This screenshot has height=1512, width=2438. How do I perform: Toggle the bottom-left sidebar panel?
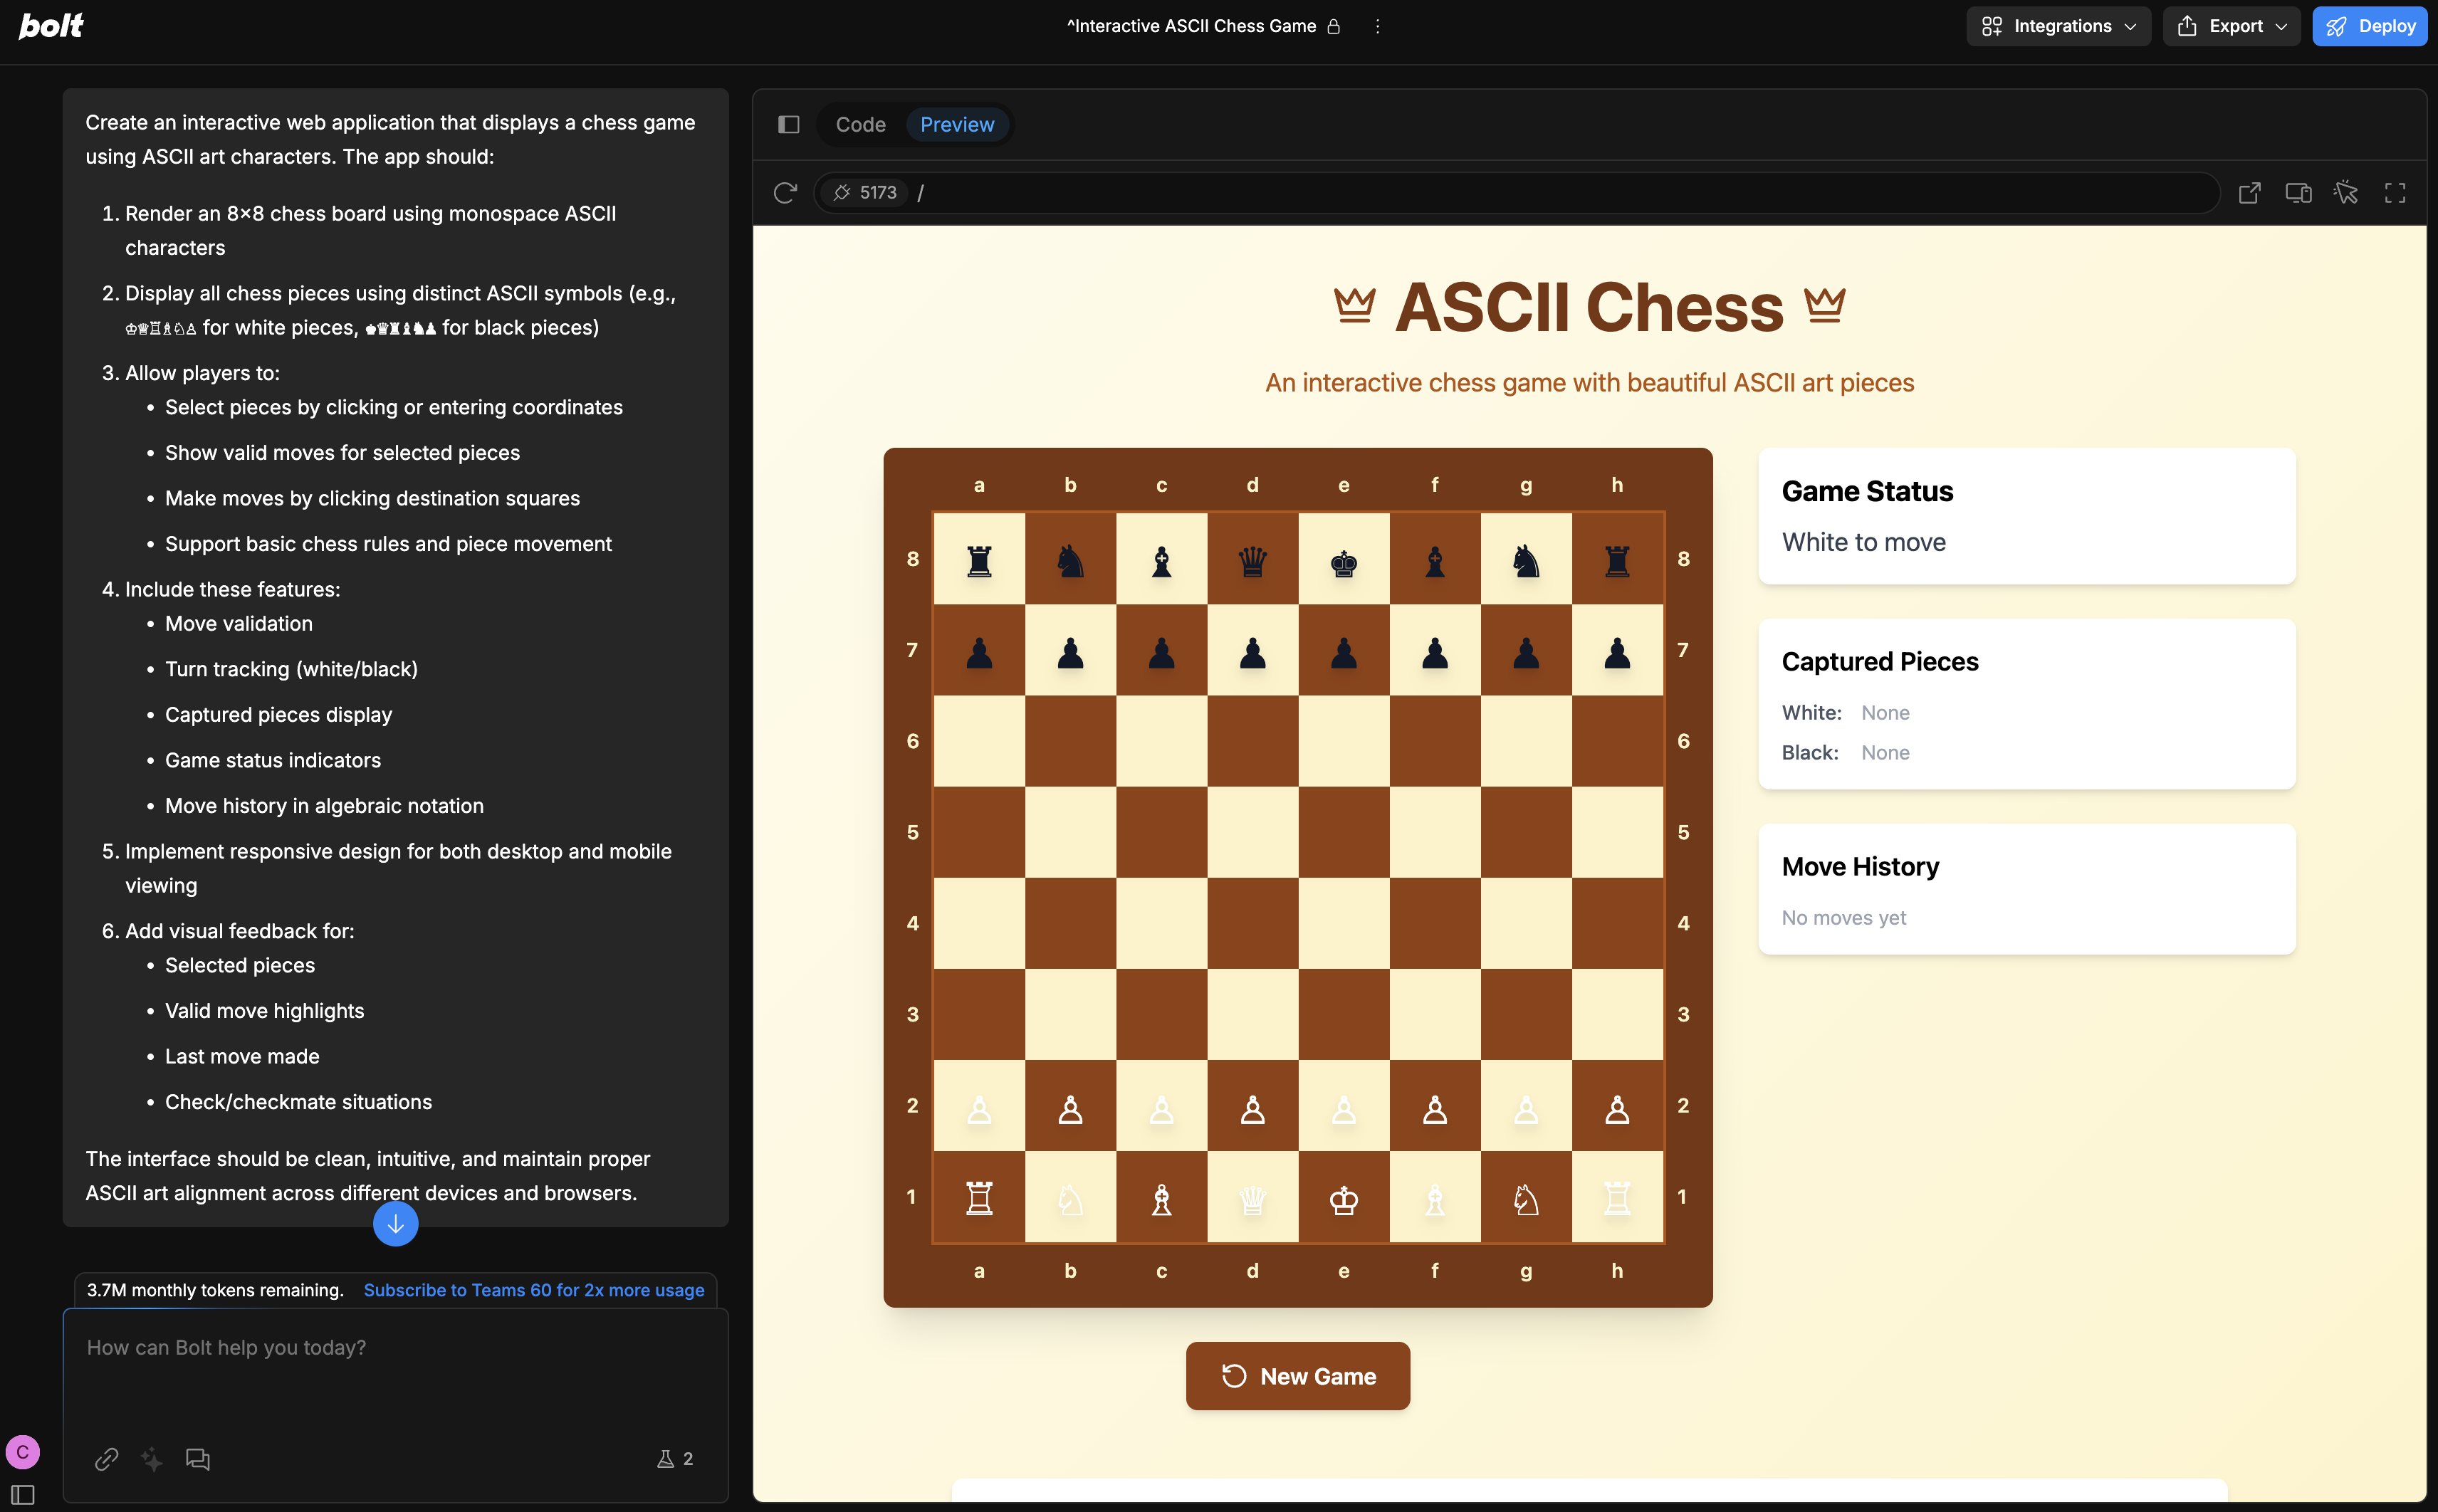click(23, 1494)
